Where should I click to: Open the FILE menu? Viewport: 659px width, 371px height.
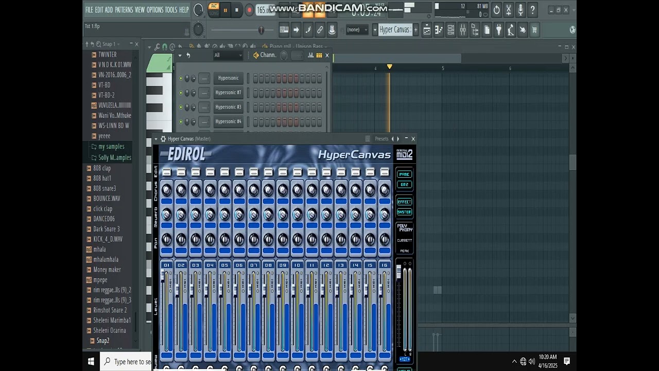tap(89, 10)
